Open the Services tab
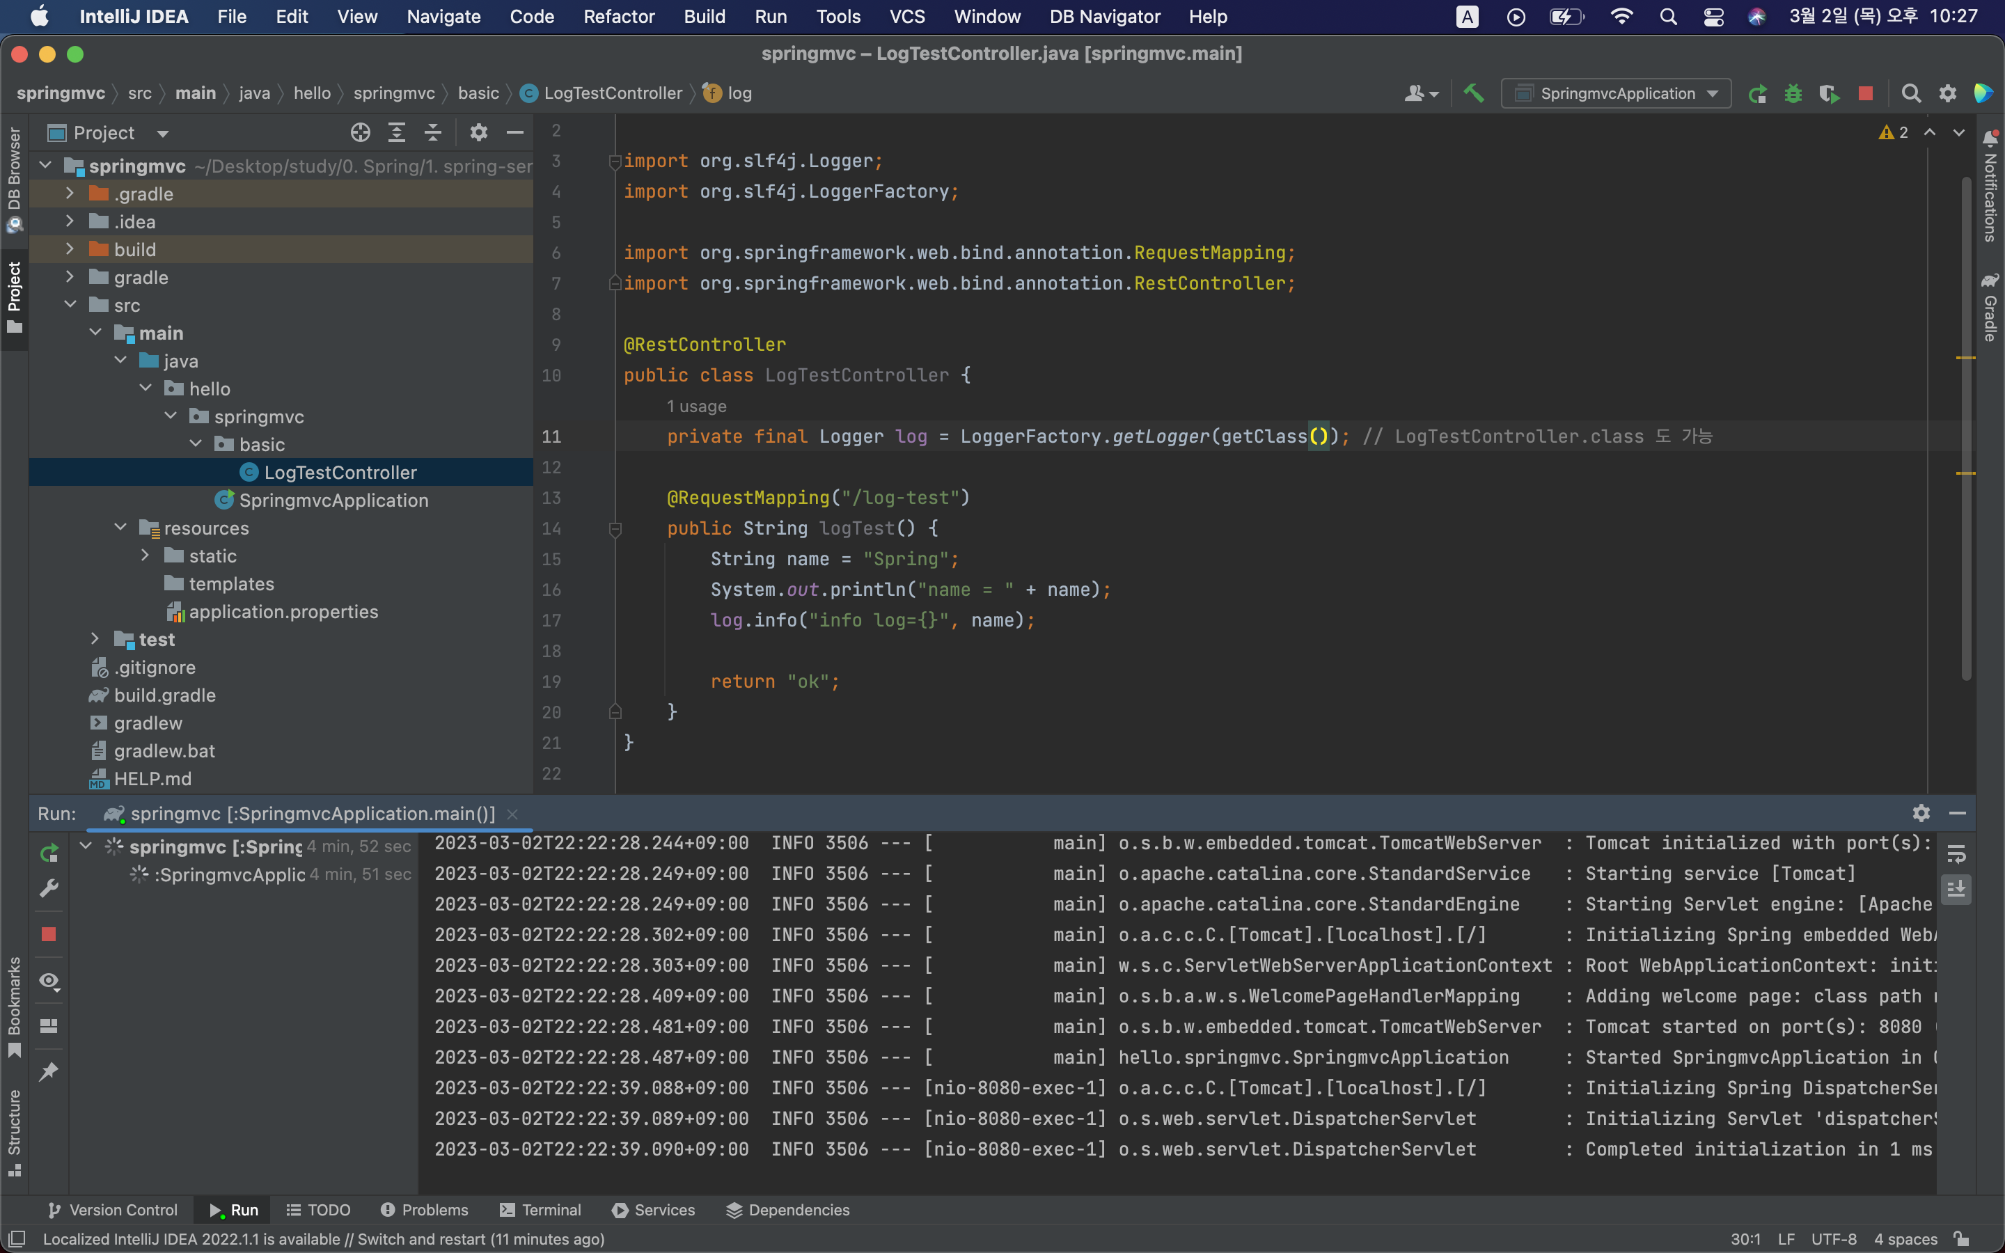The width and height of the screenshot is (2005, 1253). [x=654, y=1210]
